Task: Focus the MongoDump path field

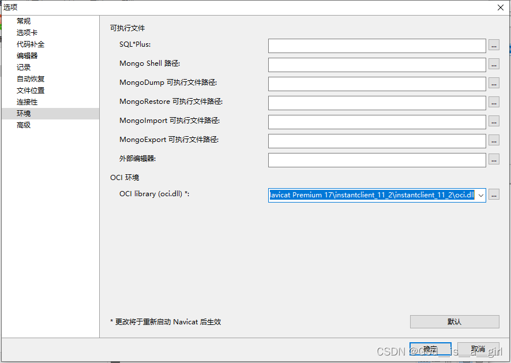Action: pyautogui.click(x=377, y=84)
